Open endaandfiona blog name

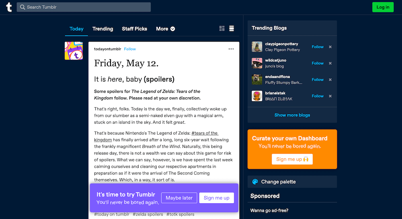coord(277,76)
